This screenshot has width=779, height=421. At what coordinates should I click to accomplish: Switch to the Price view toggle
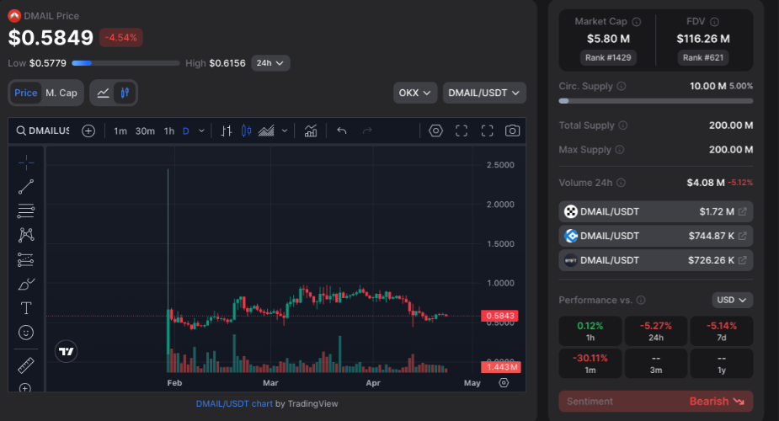click(x=26, y=93)
